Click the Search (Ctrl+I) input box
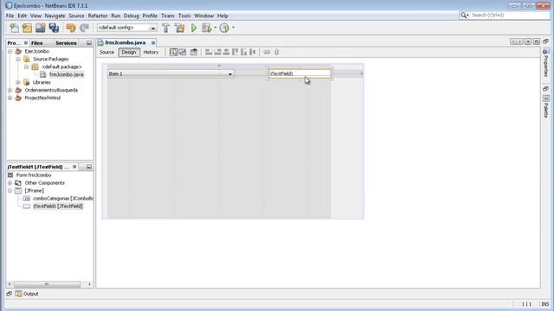Viewport: 554px width, 311px height. coord(509,16)
